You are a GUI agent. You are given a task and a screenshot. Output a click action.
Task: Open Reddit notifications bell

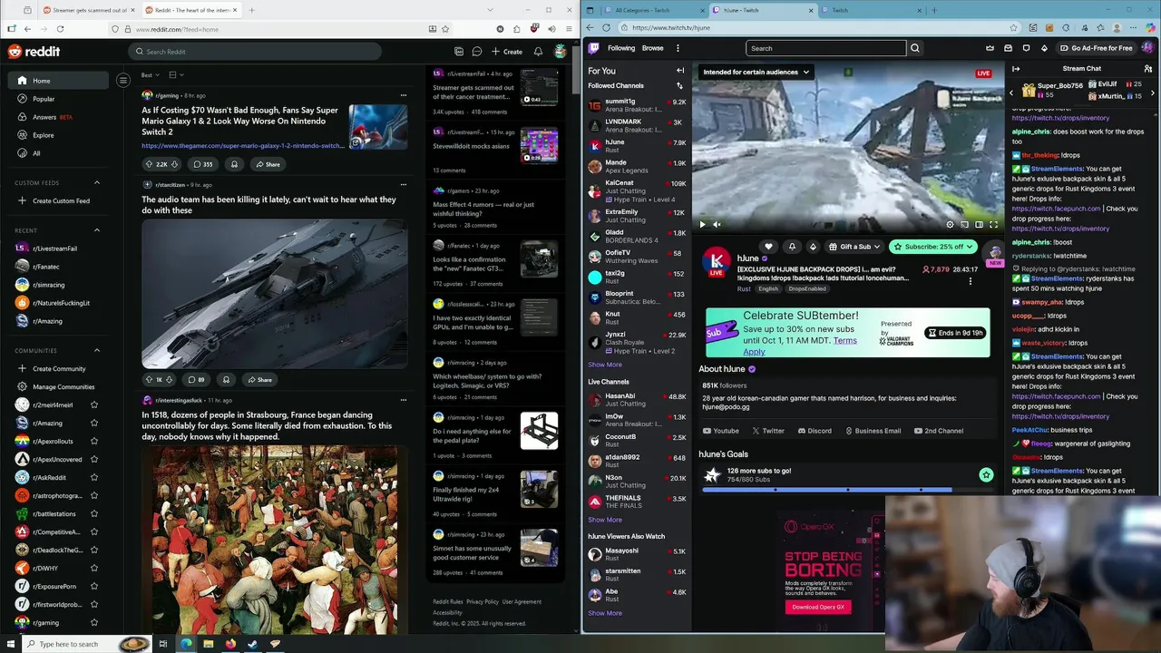coord(538,52)
